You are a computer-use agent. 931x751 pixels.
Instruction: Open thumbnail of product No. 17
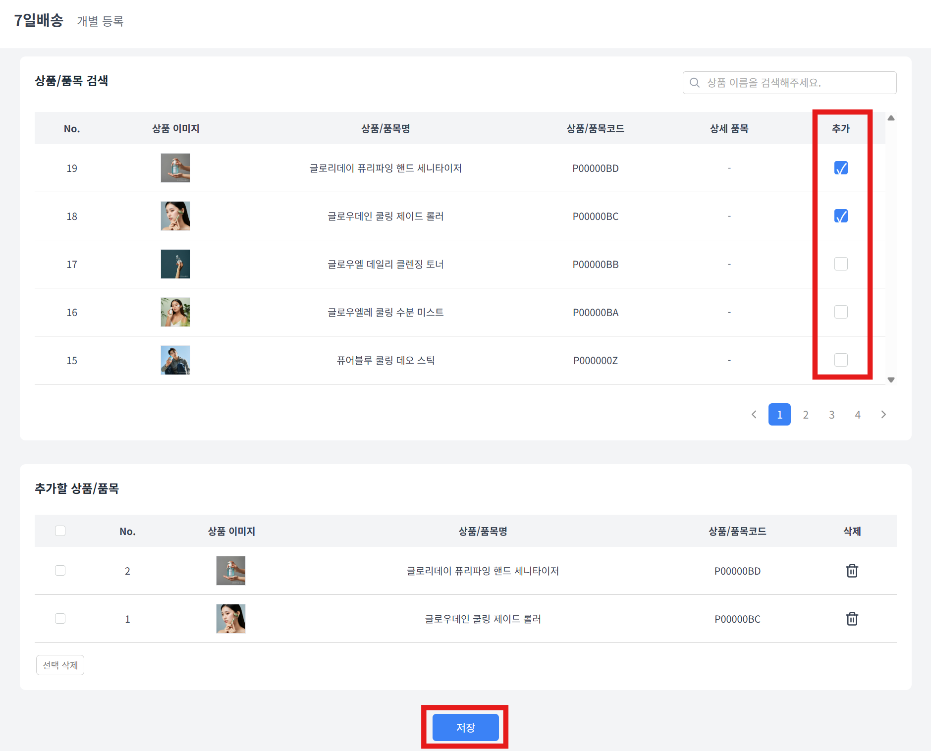pyautogui.click(x=175, y=264)
